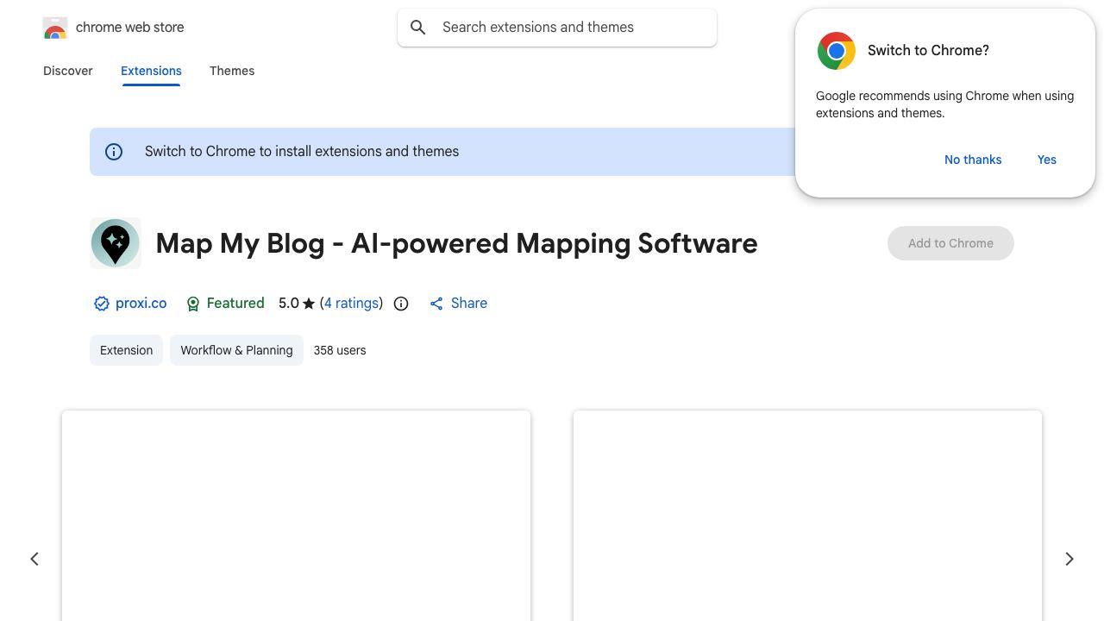This screenshot has height=621, width=1104.
Task: Show the previous screenshot with the left arrow
Action: [x=34, y=559]
